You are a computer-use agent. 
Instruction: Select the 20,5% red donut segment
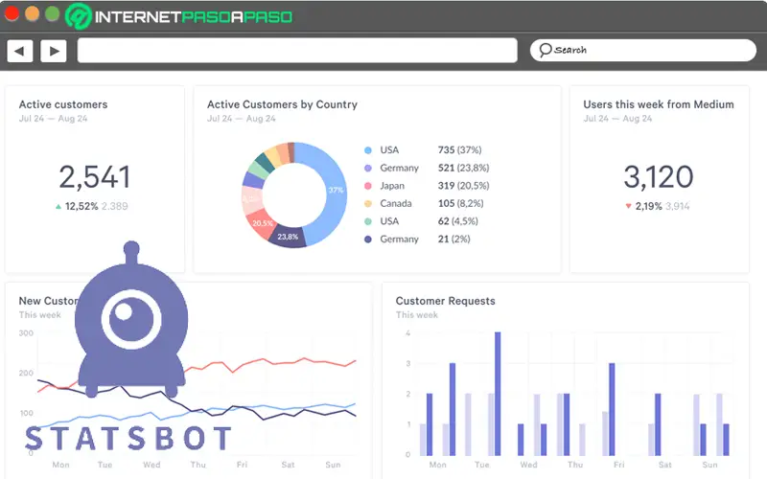click(262, 223)
